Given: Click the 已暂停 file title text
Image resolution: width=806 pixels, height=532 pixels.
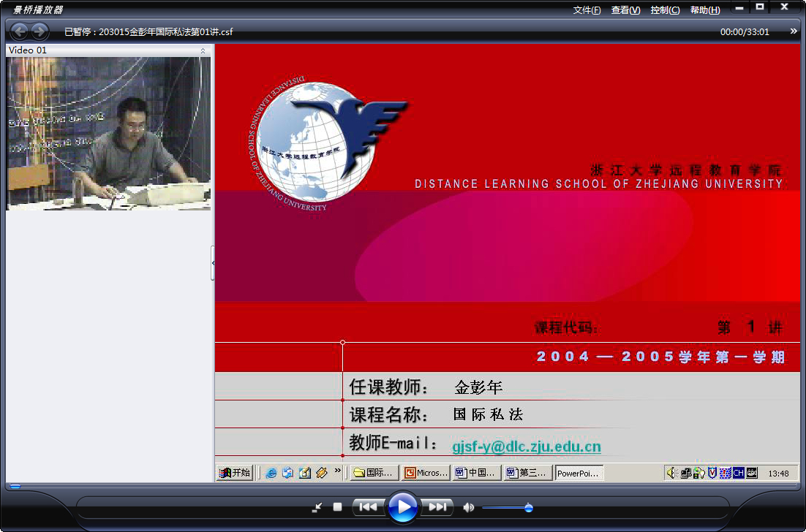Looking at the screenshot, I should click(x=148, y=32).
